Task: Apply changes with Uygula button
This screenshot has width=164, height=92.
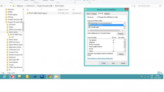Action: [123, 63]
